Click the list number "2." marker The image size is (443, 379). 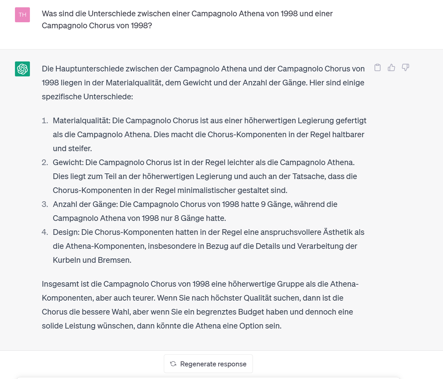point(45,162)
